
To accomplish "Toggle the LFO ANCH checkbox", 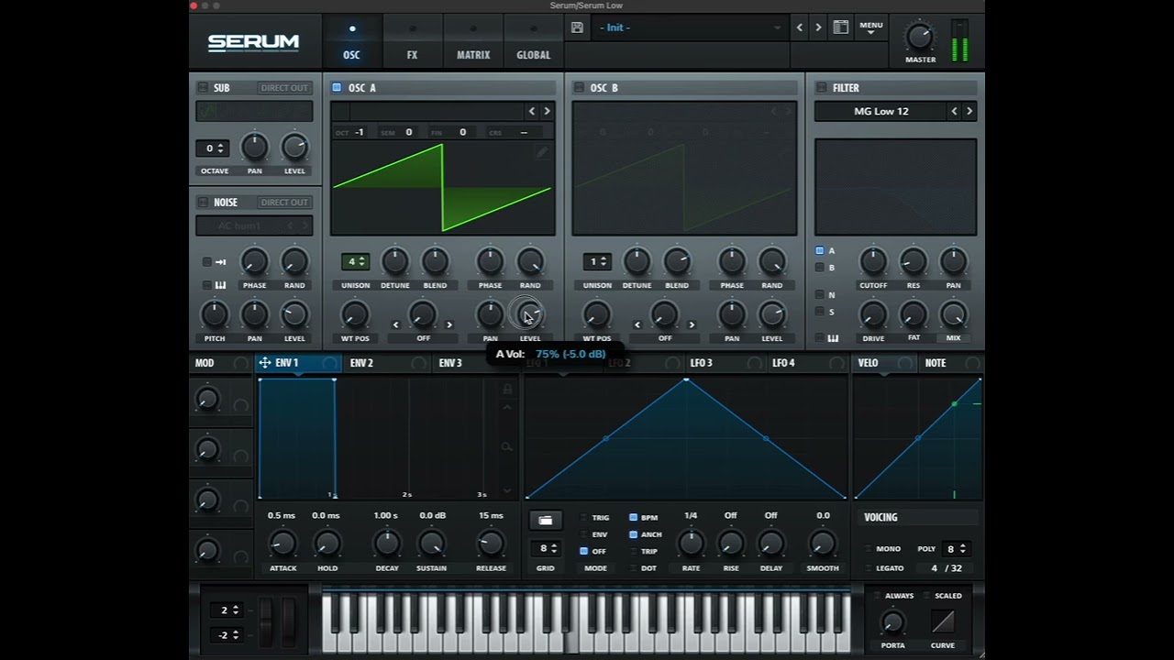I will tap(633, 534).
